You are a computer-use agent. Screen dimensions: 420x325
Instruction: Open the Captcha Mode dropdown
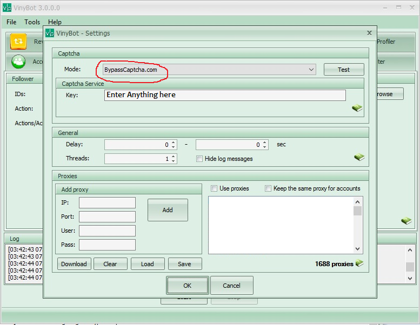coord(311,70)
